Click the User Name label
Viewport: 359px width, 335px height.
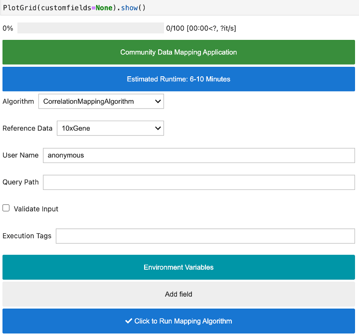point(20,155)
